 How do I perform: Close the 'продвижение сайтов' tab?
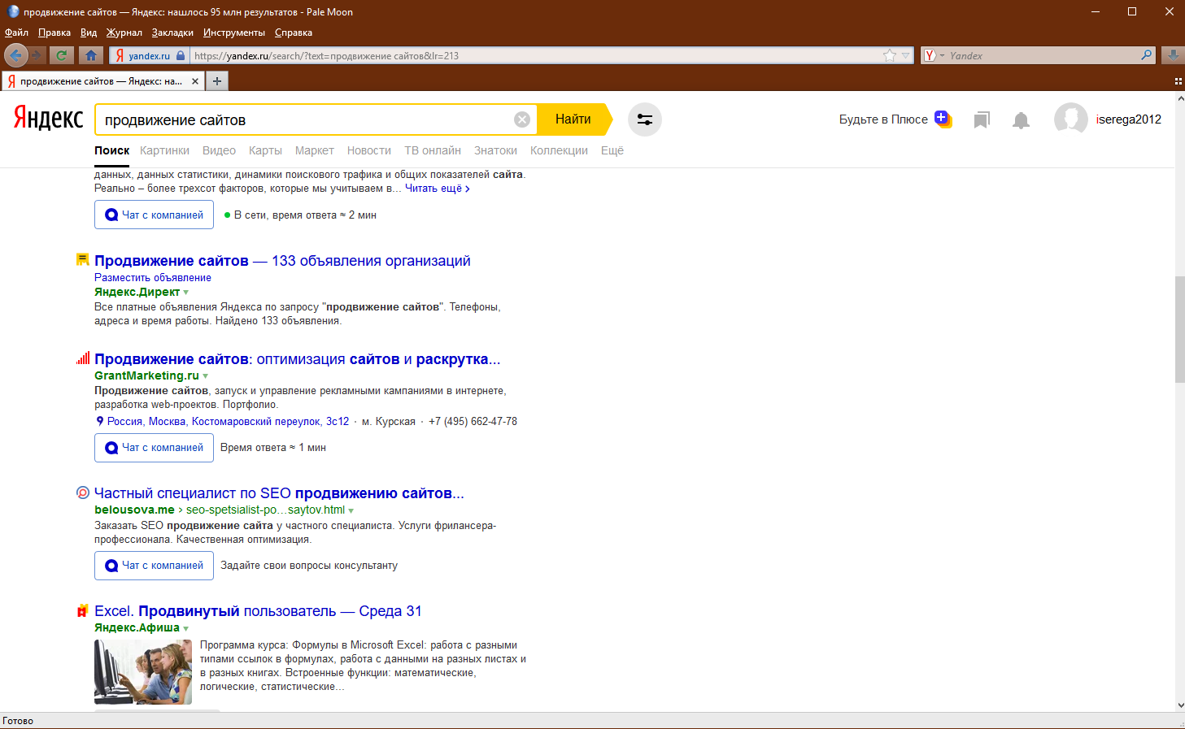click(195, 81)
